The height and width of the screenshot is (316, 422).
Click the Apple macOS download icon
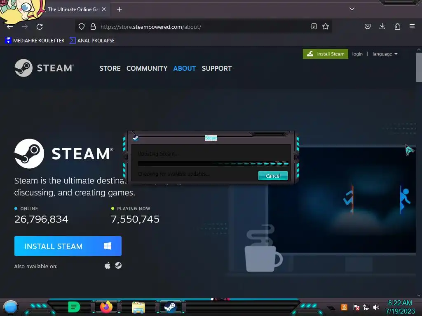(108, 266)
